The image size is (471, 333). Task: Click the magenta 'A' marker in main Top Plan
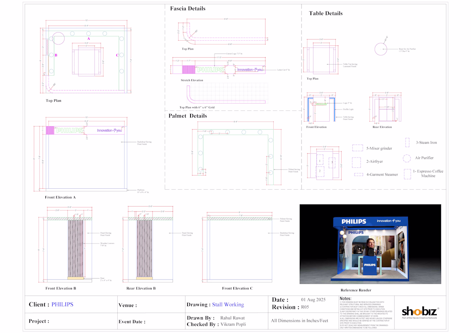click(x=89, y=39)
